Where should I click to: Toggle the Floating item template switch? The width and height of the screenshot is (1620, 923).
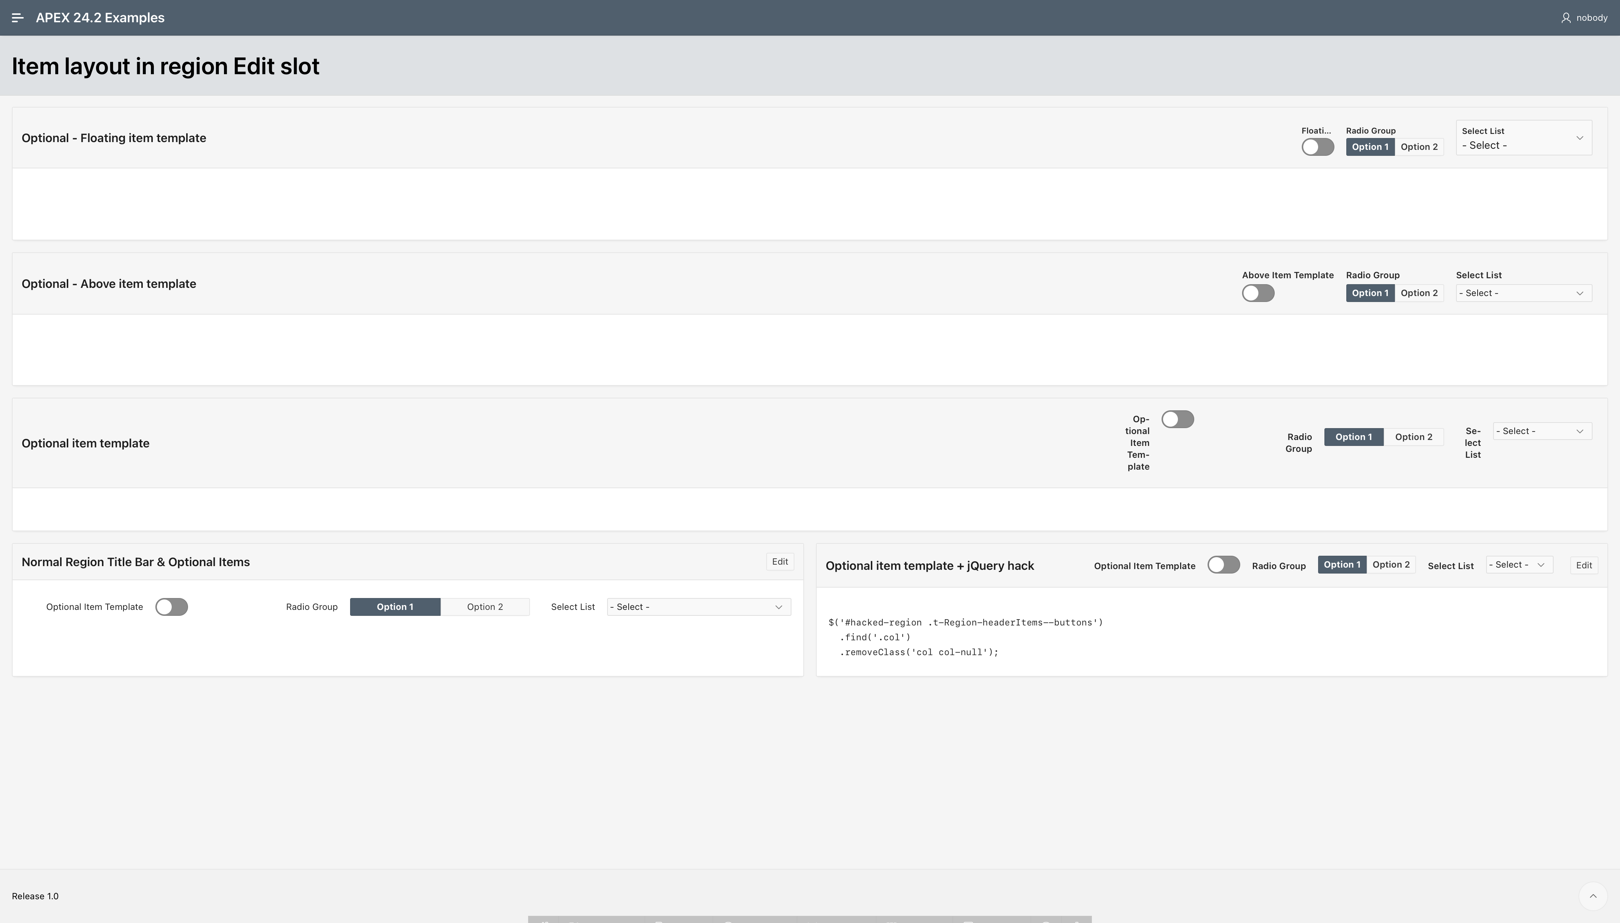pyautogui.click(x=1318, y=147)
